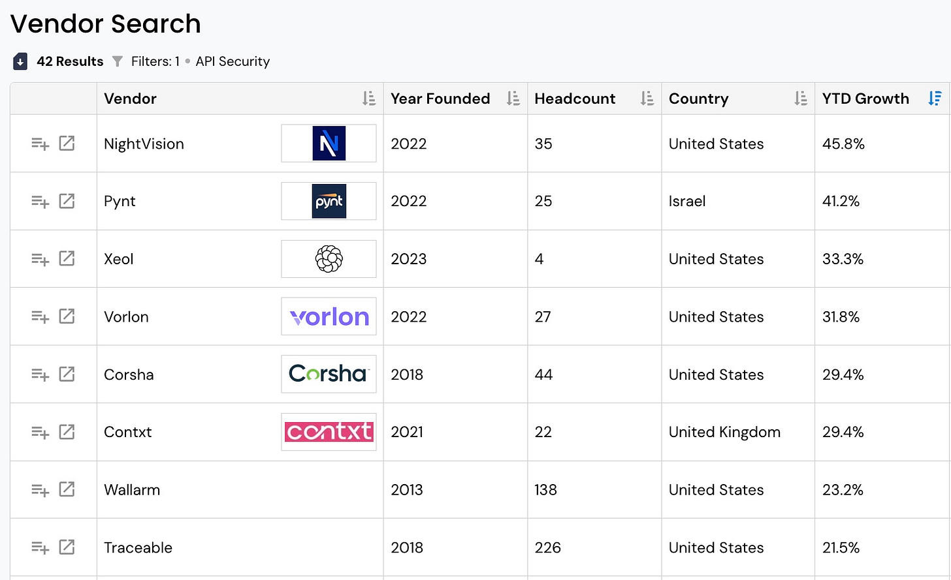Add Corsha to list icon
951x580 pixels.
click(x=40, y=374)
